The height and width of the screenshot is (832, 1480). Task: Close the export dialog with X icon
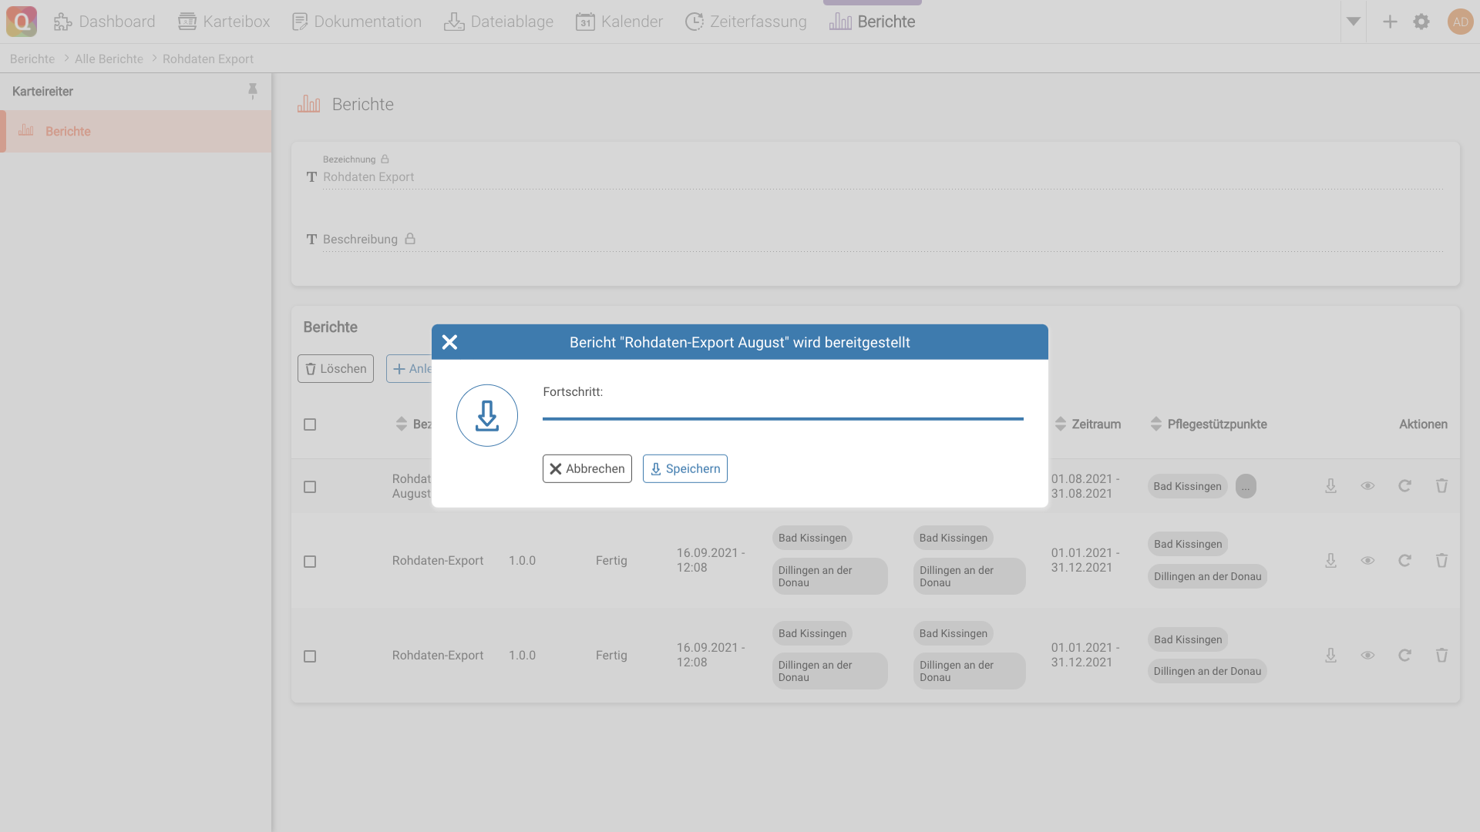[450, 342]
